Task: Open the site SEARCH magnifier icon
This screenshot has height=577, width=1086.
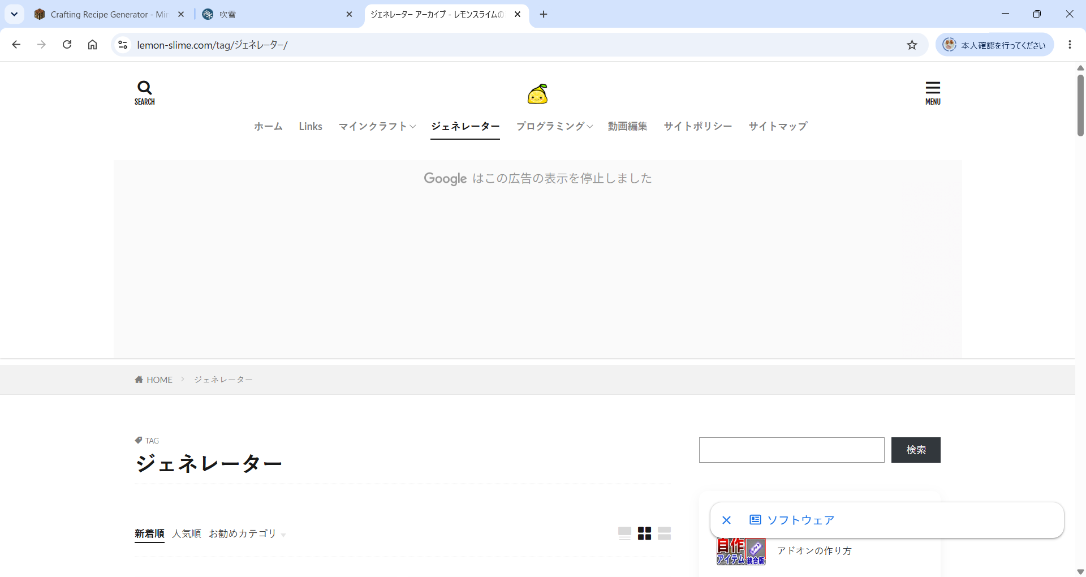Action: click(x=144, y=93)
